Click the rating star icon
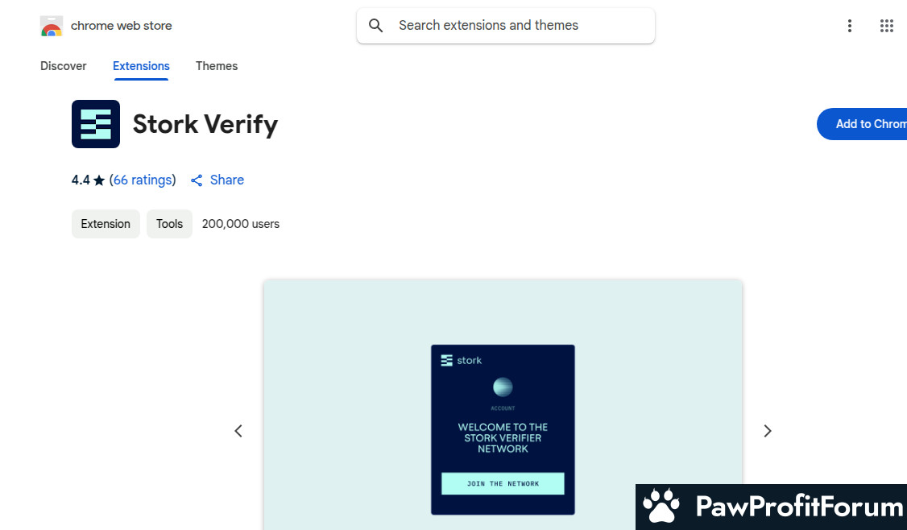This screenshot has width=907, height=530. (99, 180)
